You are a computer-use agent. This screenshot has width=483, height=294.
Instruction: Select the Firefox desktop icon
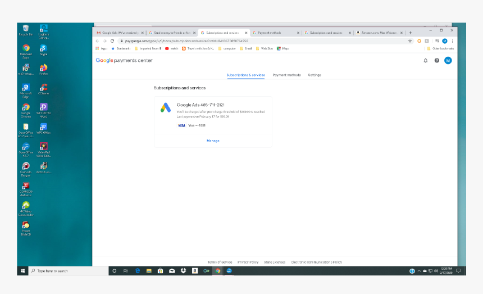(43, 70)
